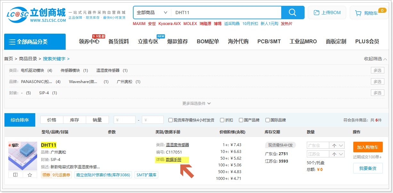Viewport: 393px width, 193px height.
Task: Click 嘉立创贴片惊喜价格 tag
Action: [103, 175]
